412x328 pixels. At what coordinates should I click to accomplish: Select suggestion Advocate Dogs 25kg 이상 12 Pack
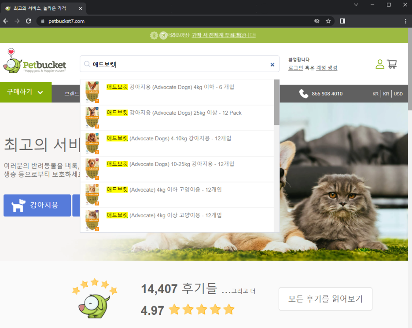click(177, 118)
